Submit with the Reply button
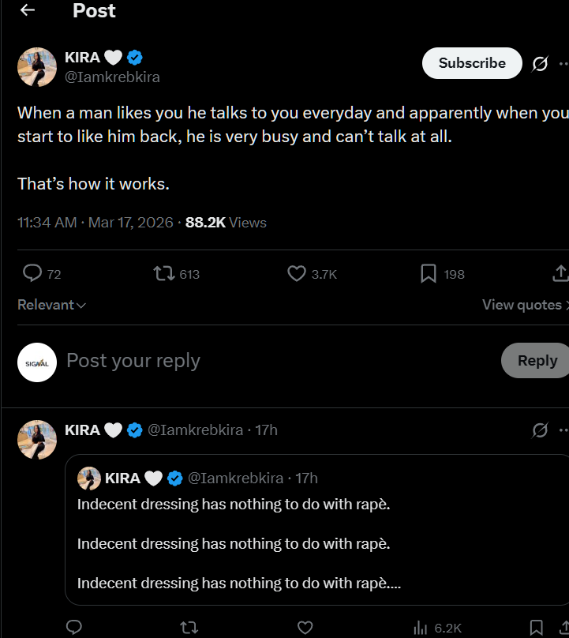Viewport: 569px width, 638px height. click(536, 361)
